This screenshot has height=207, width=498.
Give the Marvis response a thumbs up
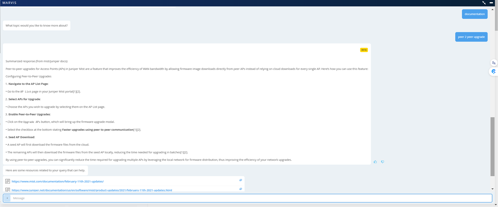(375, 162)
